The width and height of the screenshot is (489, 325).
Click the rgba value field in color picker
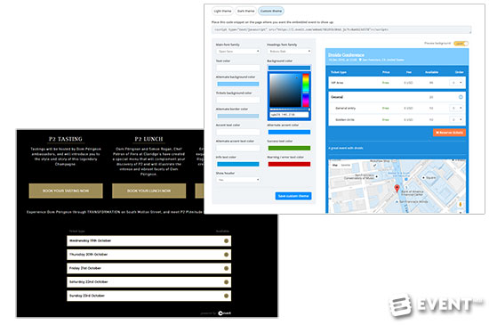289,115
